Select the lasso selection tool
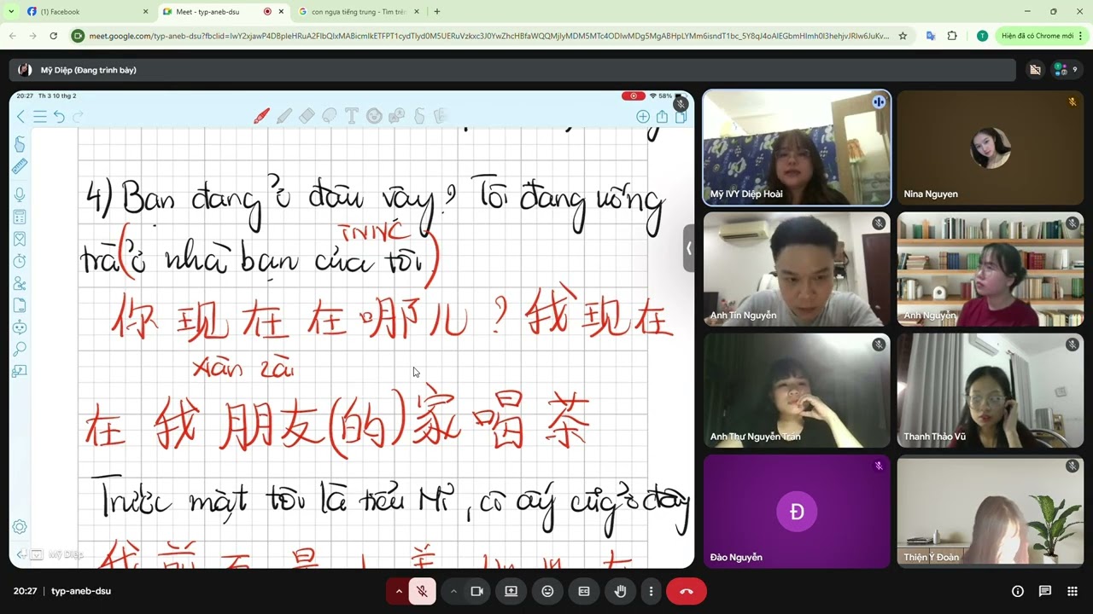1093x614 pixels. point(329,116)
